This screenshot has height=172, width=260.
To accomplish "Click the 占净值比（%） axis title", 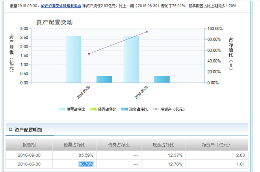I will tap(231, 53).
